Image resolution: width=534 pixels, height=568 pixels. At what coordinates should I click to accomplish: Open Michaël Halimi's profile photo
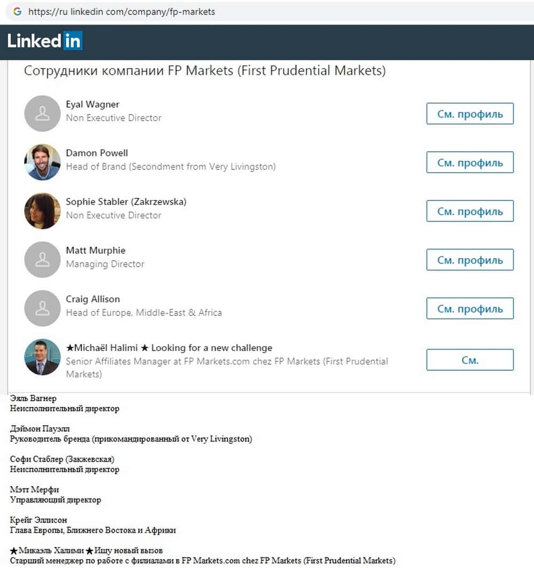(42, 357)
